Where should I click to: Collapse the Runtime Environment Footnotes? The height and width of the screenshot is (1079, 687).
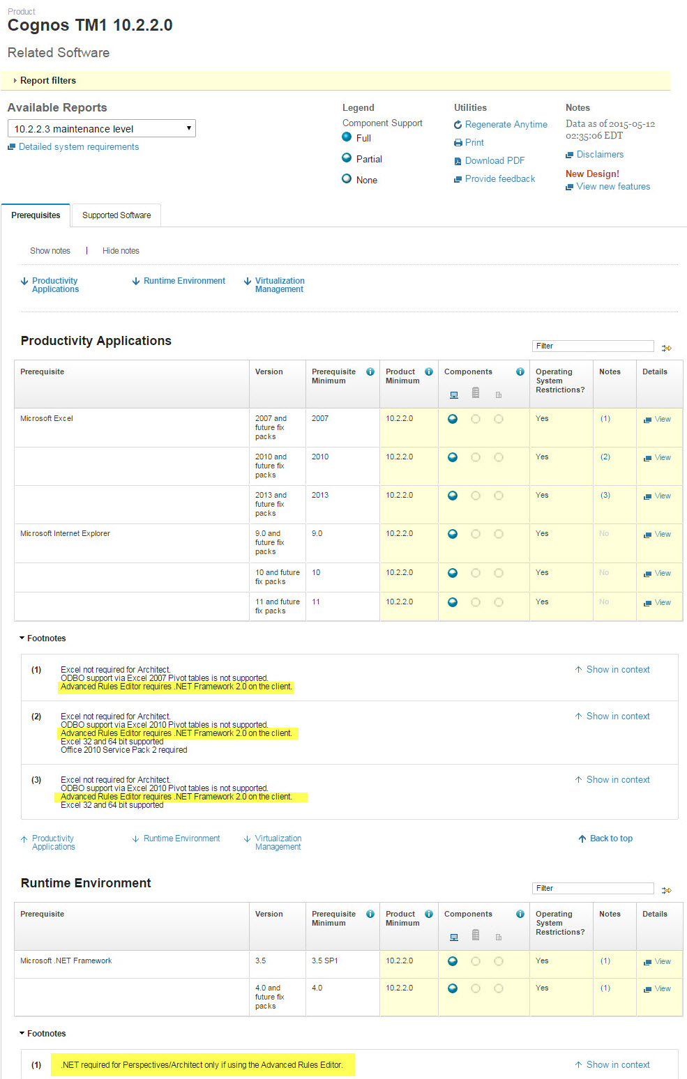tap(43, 1034)
